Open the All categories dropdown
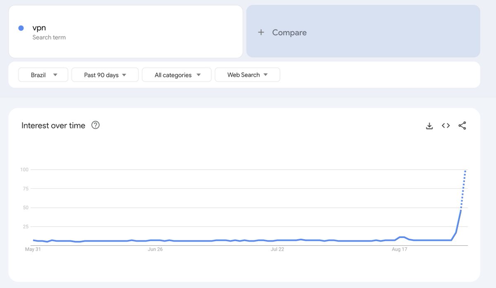 click(177, 75)
